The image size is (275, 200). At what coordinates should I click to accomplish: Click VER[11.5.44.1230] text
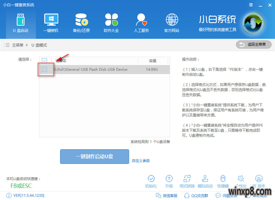coord(29,196)
